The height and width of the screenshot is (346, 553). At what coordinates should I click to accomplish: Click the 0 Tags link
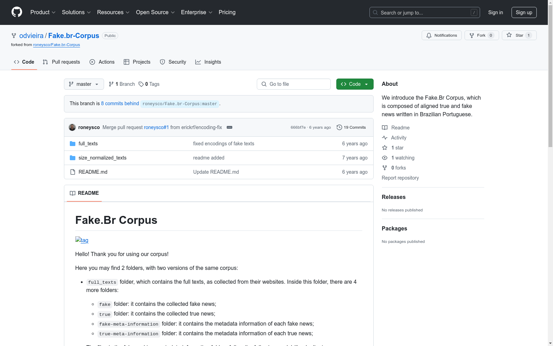[149, 84]
